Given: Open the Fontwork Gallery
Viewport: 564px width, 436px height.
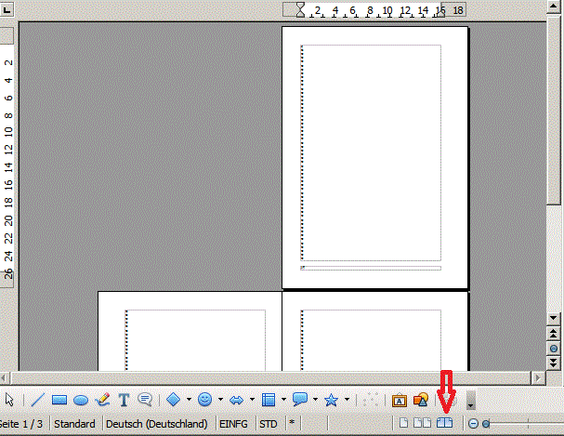Looking at the screenshot, I should coord(399,400).
